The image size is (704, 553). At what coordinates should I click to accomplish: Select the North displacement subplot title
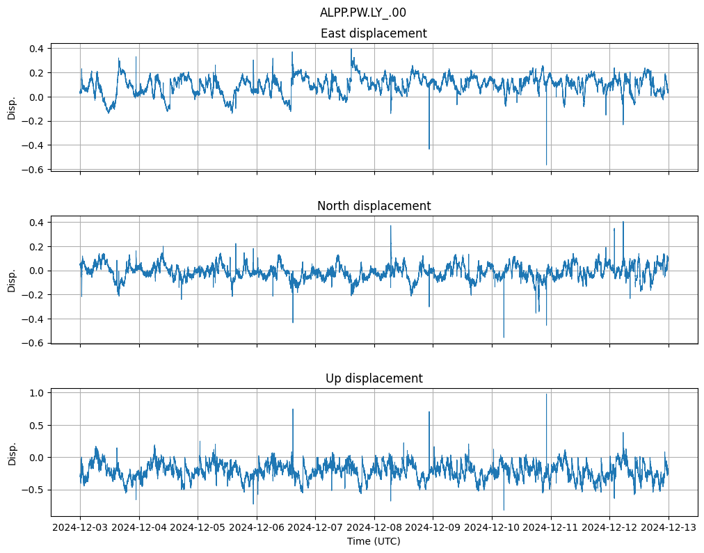[x=374, y=206]
